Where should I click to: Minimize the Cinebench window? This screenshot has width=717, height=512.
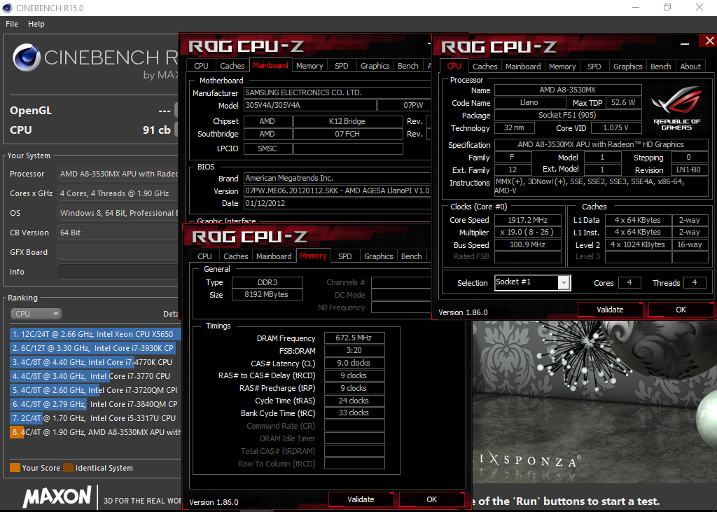(x=636, y=7)
